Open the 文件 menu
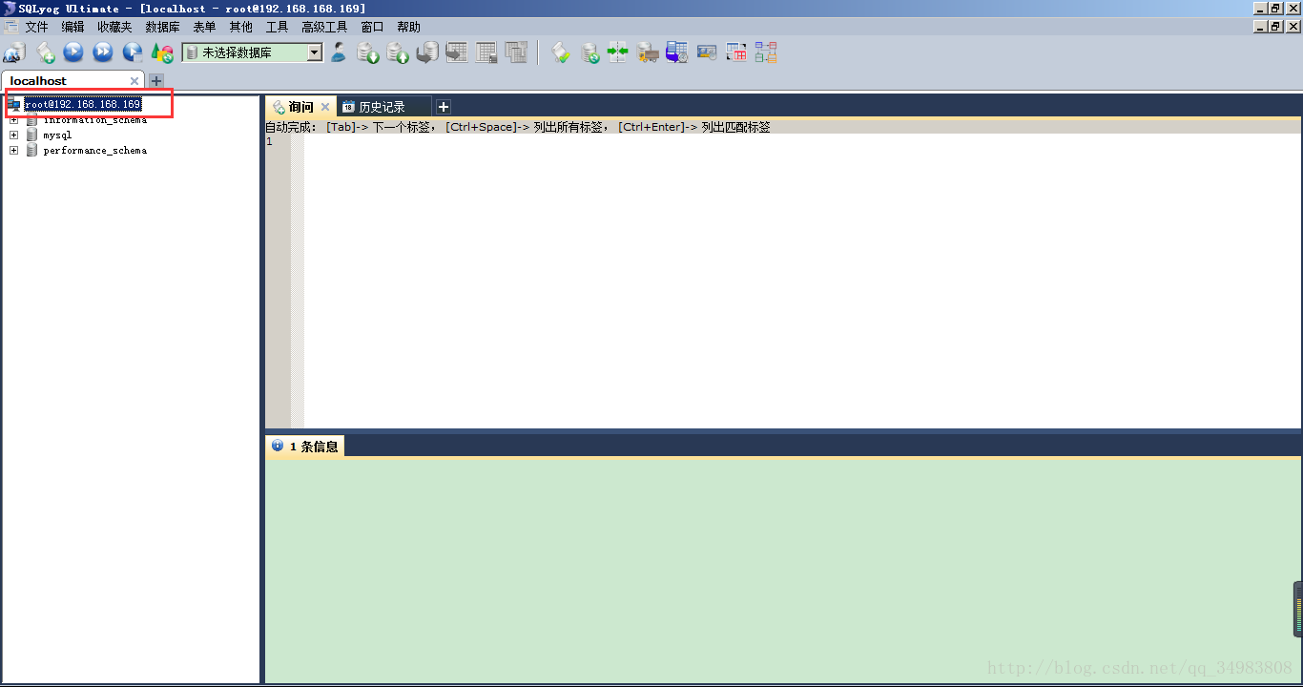The height and width of the screenshot is (687, 1303). tap(36, 27)
